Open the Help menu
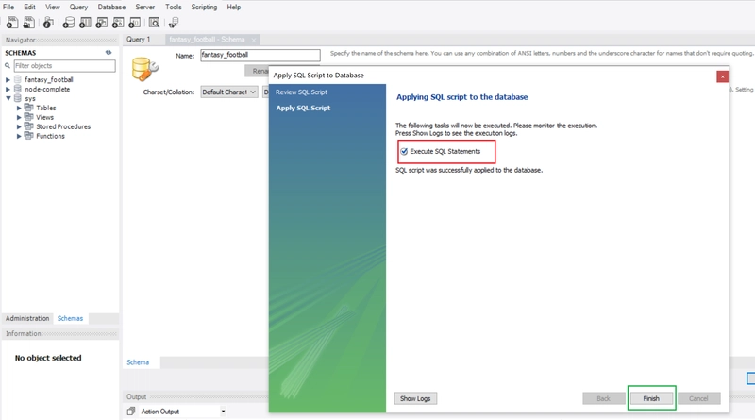This screenshot has width=755, height=420. tap(234, 8)
